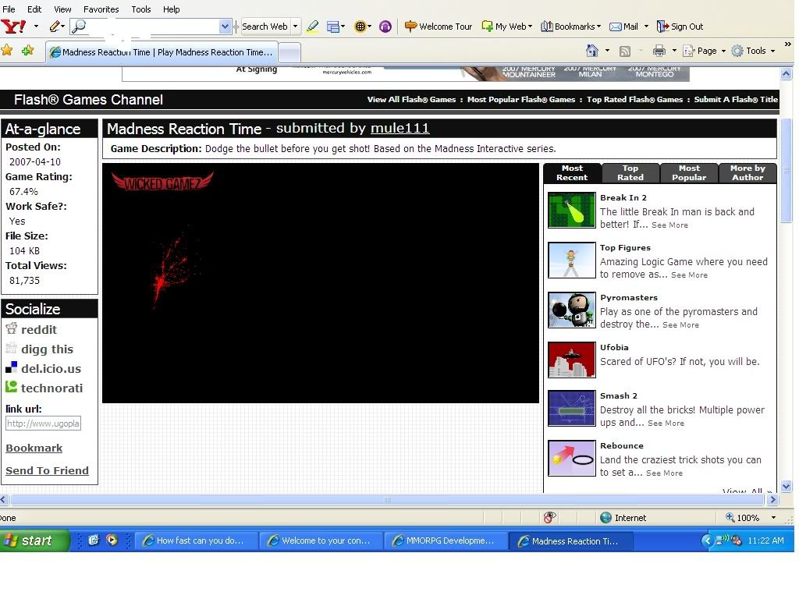
Task: Click the privacy report eye icon
Action: (550, 517)
